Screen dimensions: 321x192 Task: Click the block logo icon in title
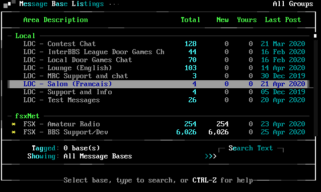coord(10,4)
